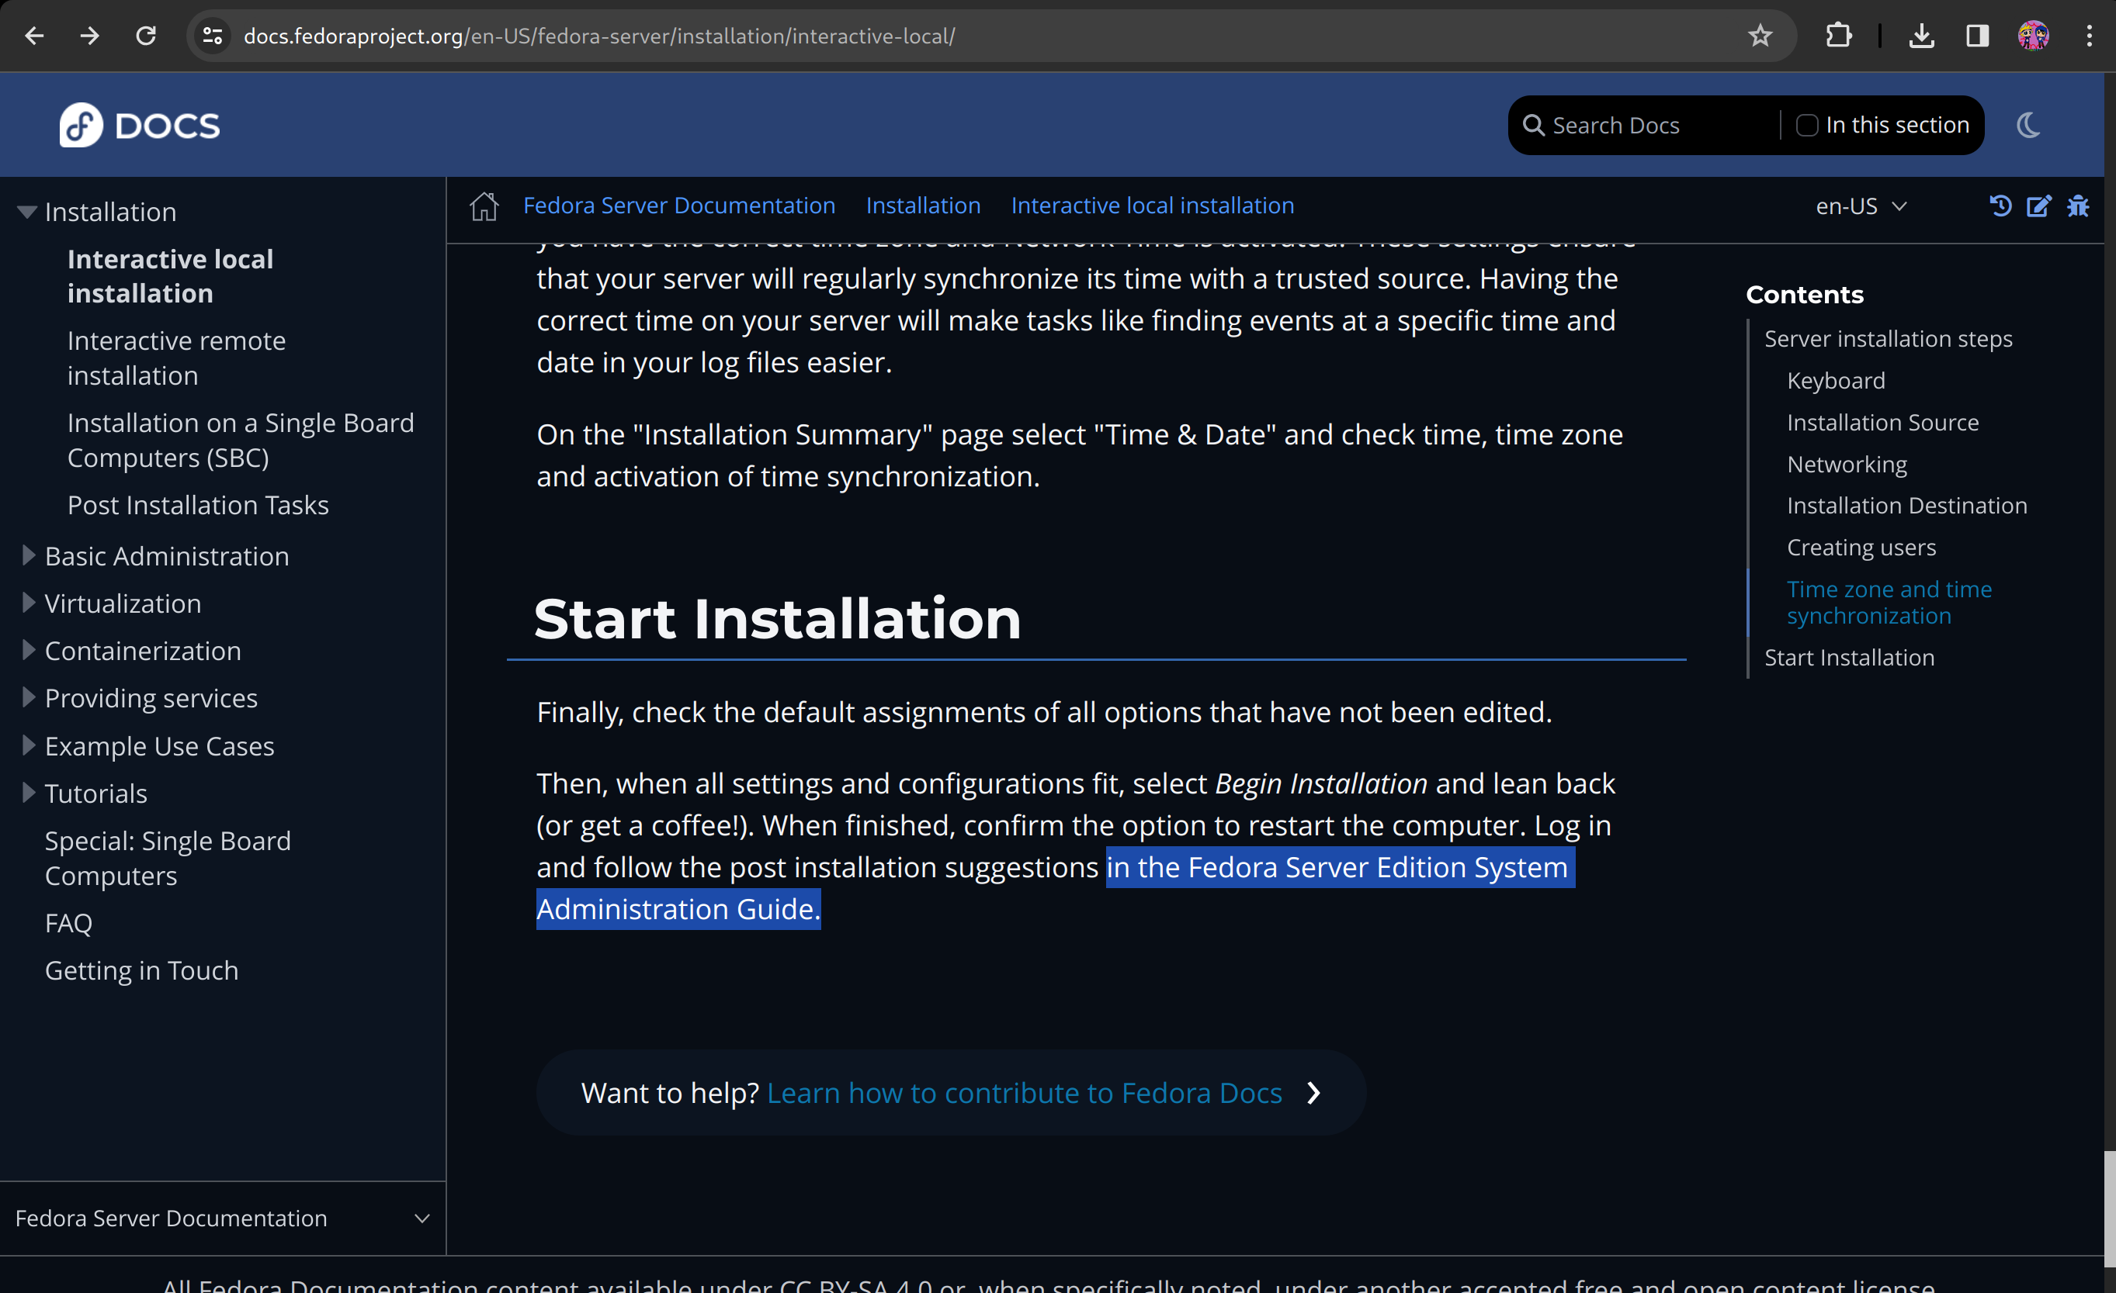Open Interactive local installation in sidebar
The height and width of the screenshot is (1293, 2116).
pos(170,276)
